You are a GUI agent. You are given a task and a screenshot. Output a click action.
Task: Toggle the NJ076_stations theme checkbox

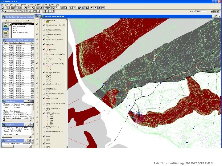point(44,113)
